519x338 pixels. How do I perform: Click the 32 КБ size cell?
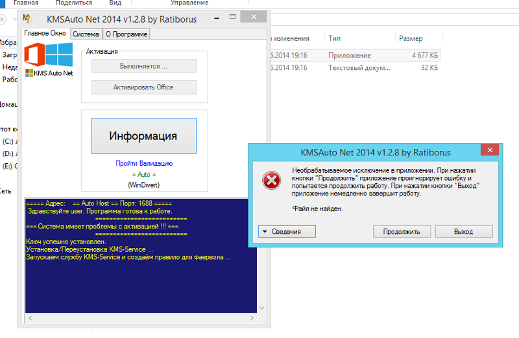tap(429, 67)
